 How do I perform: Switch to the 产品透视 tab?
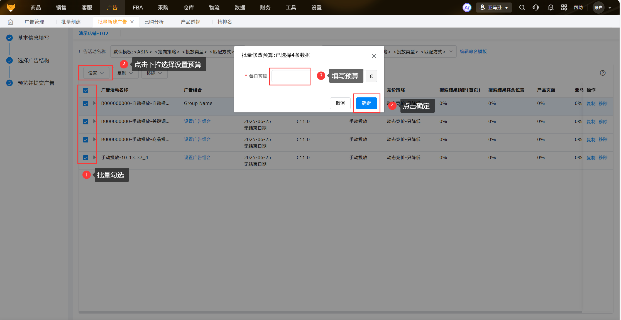pyautogui.click(x=190, y=22)
